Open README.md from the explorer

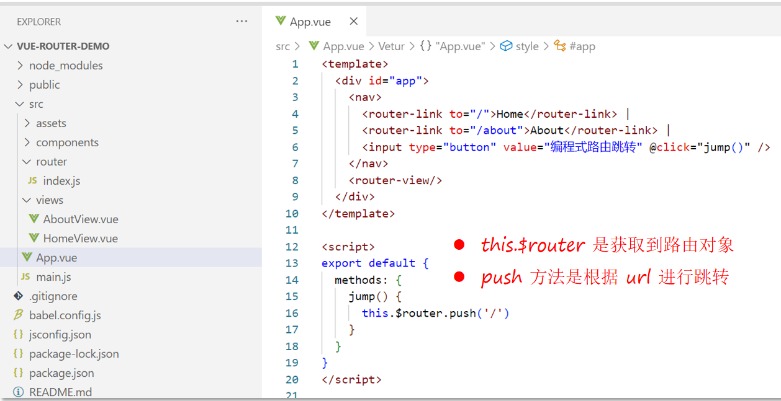point(60,392)
